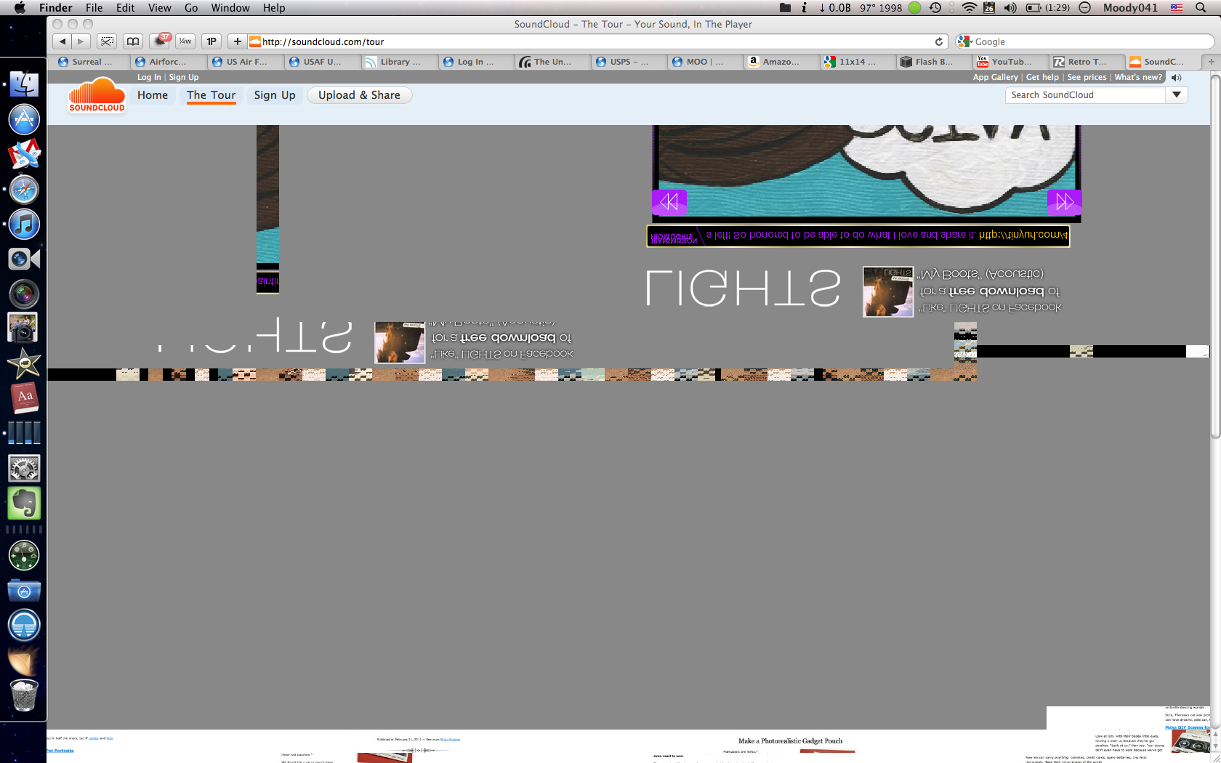The width and height of the screenshot is (1221, 763).
Task: Open iPhoto from the Dock
Action: 24,328
